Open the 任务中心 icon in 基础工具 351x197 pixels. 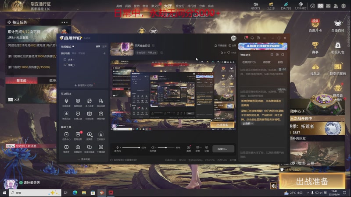(66, 134)
